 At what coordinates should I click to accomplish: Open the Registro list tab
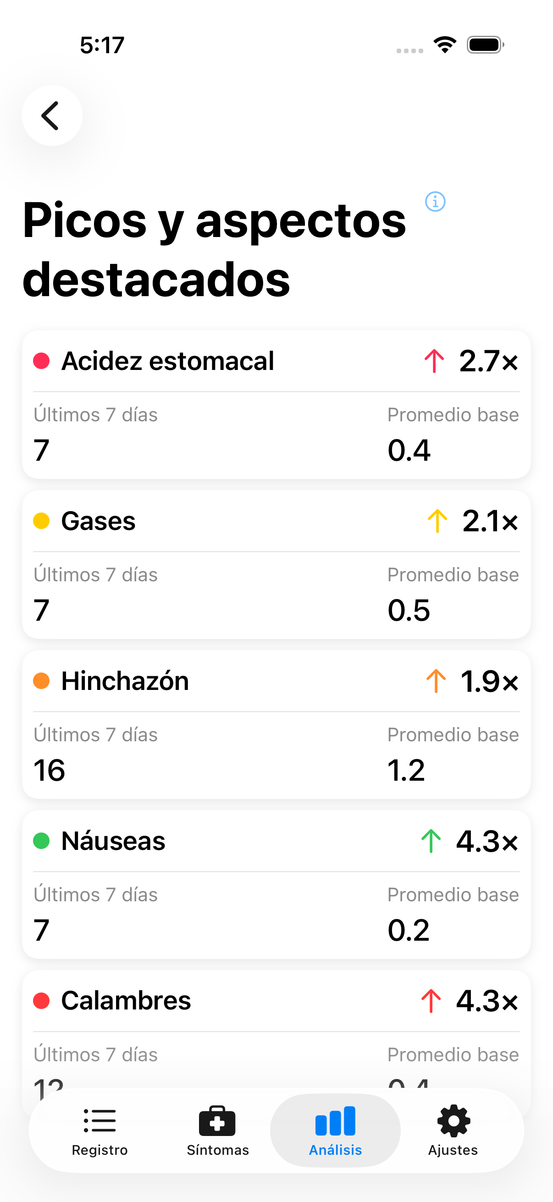[100, 1130]
